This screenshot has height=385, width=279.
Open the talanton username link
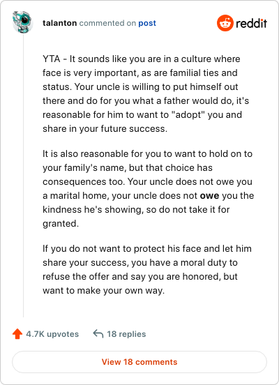click(x=60, y=23)
